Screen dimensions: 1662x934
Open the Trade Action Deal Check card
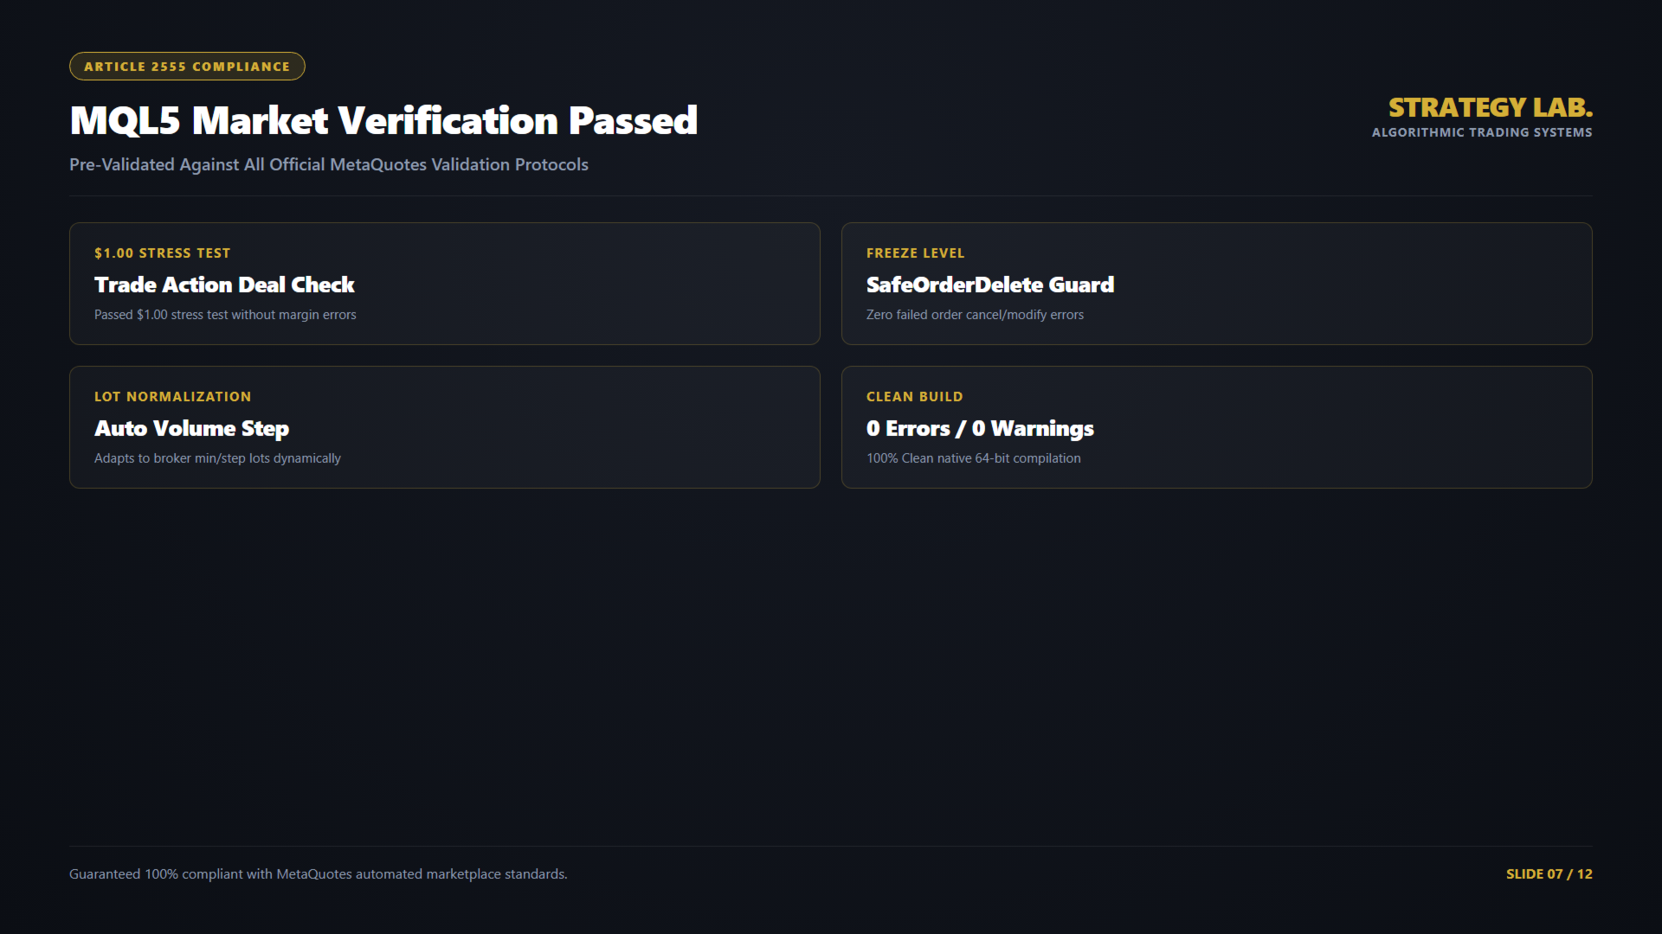pos(445,284)
